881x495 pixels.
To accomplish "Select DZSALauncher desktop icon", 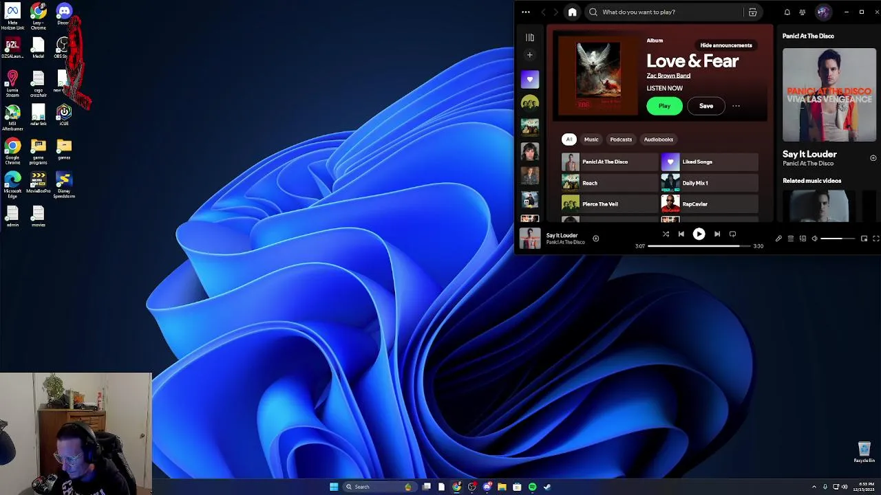I will point(12,49).
